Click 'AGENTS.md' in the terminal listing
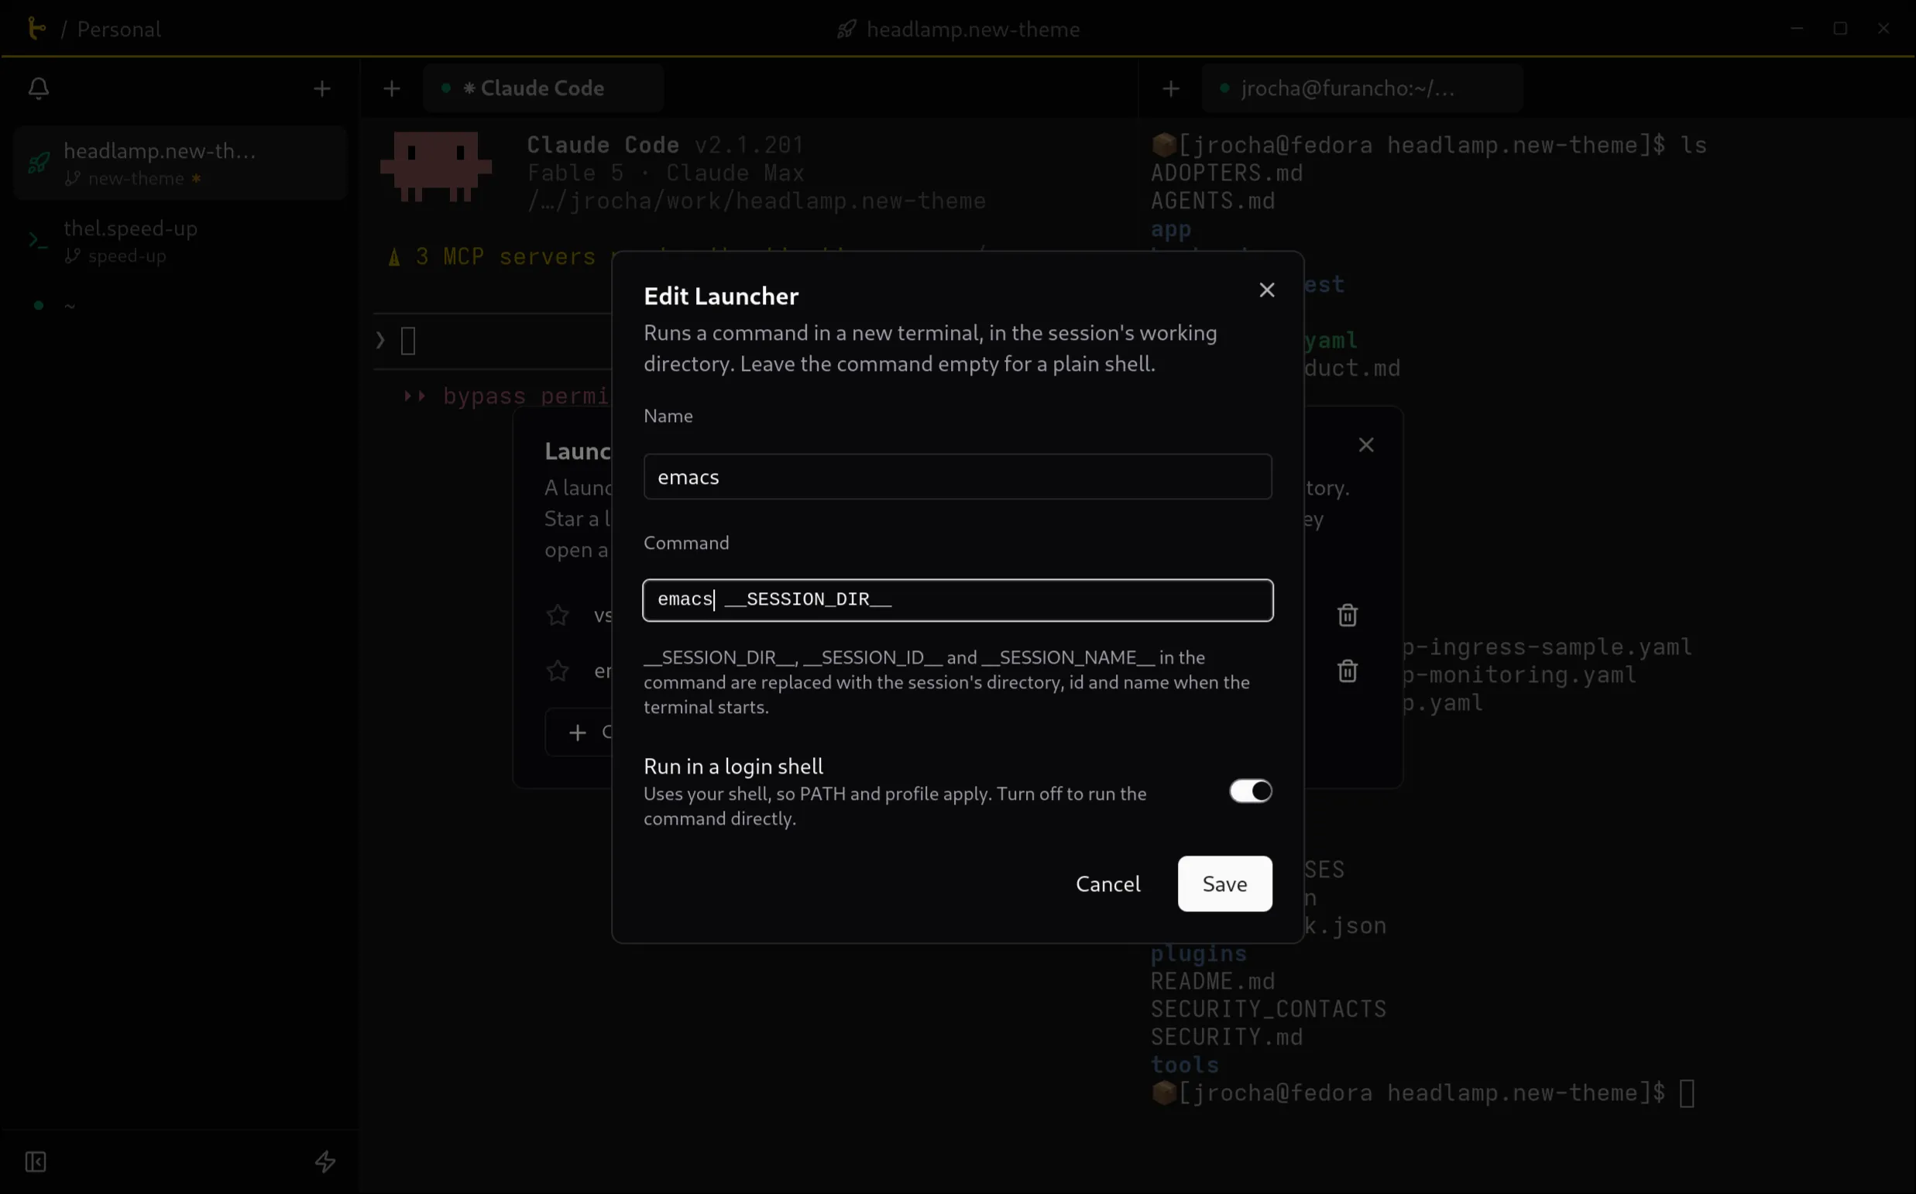Viewport: 1916px width, 1194px height. click(x=1212, y=201)
